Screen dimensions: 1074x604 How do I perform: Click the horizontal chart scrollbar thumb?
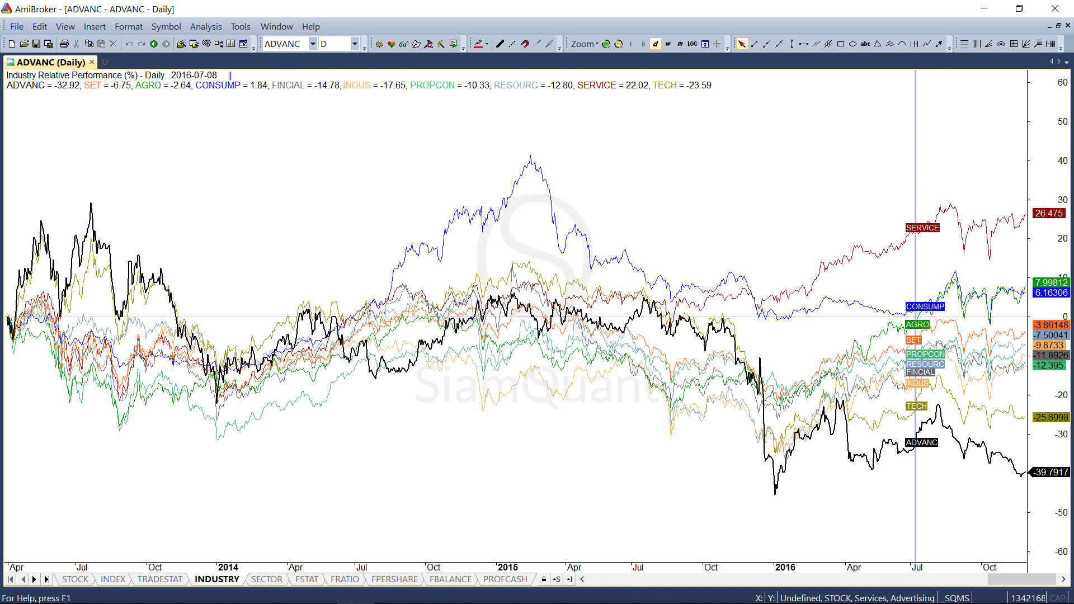[1021, 579]
